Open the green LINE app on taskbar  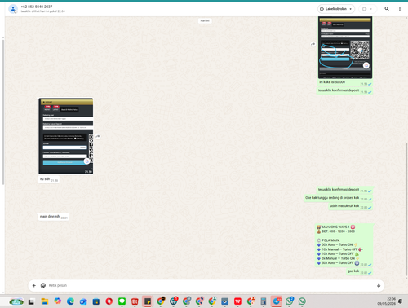tap(122, 301)
